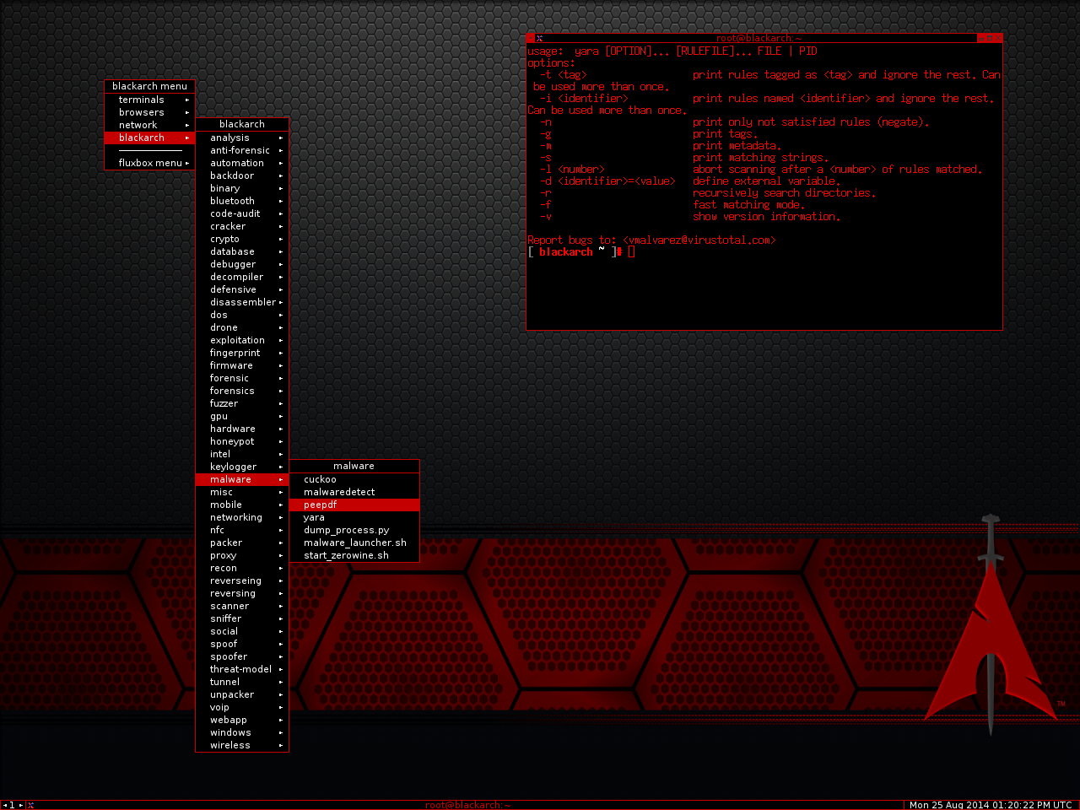Minimize the root@blackarch terminal window

pyautogui.click(x=980, y=38)
